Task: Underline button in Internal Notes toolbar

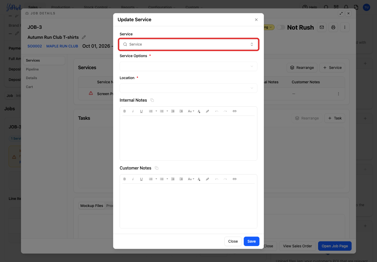Action: pos(141,111)
